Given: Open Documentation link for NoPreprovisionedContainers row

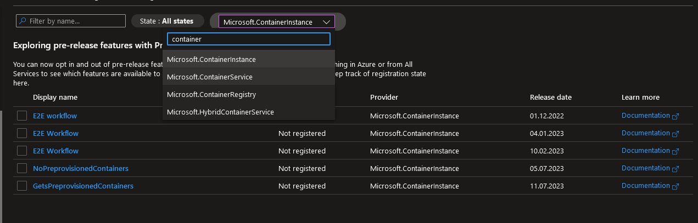Looking at the screenshot, I should click(x=646, y=168).
